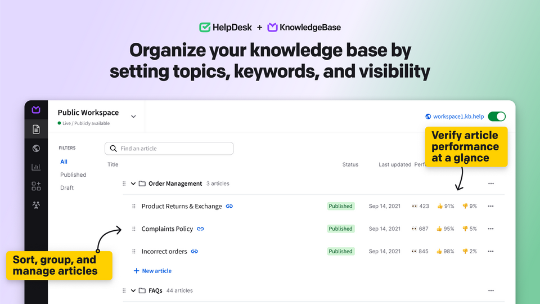Copy link icon next to Complaints Policy
Screen dimensions: 540x304
pyautogui.click(x=200, y=229)
